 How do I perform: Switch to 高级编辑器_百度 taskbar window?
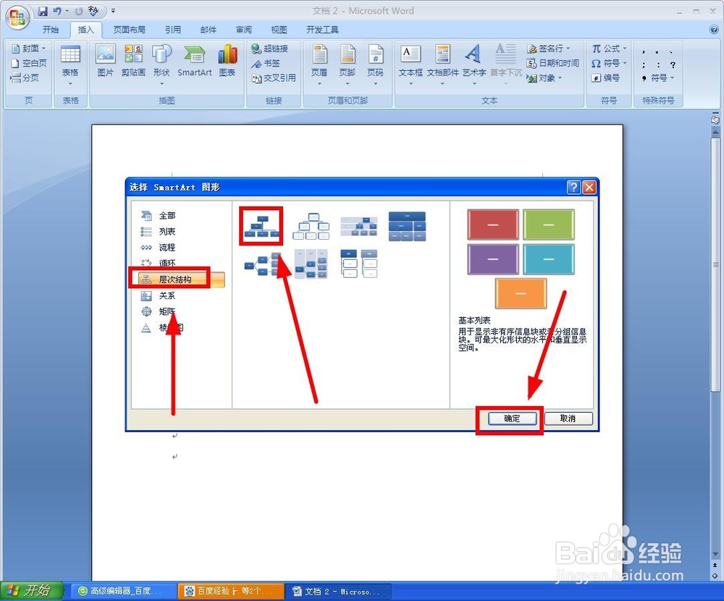(122, 592)
